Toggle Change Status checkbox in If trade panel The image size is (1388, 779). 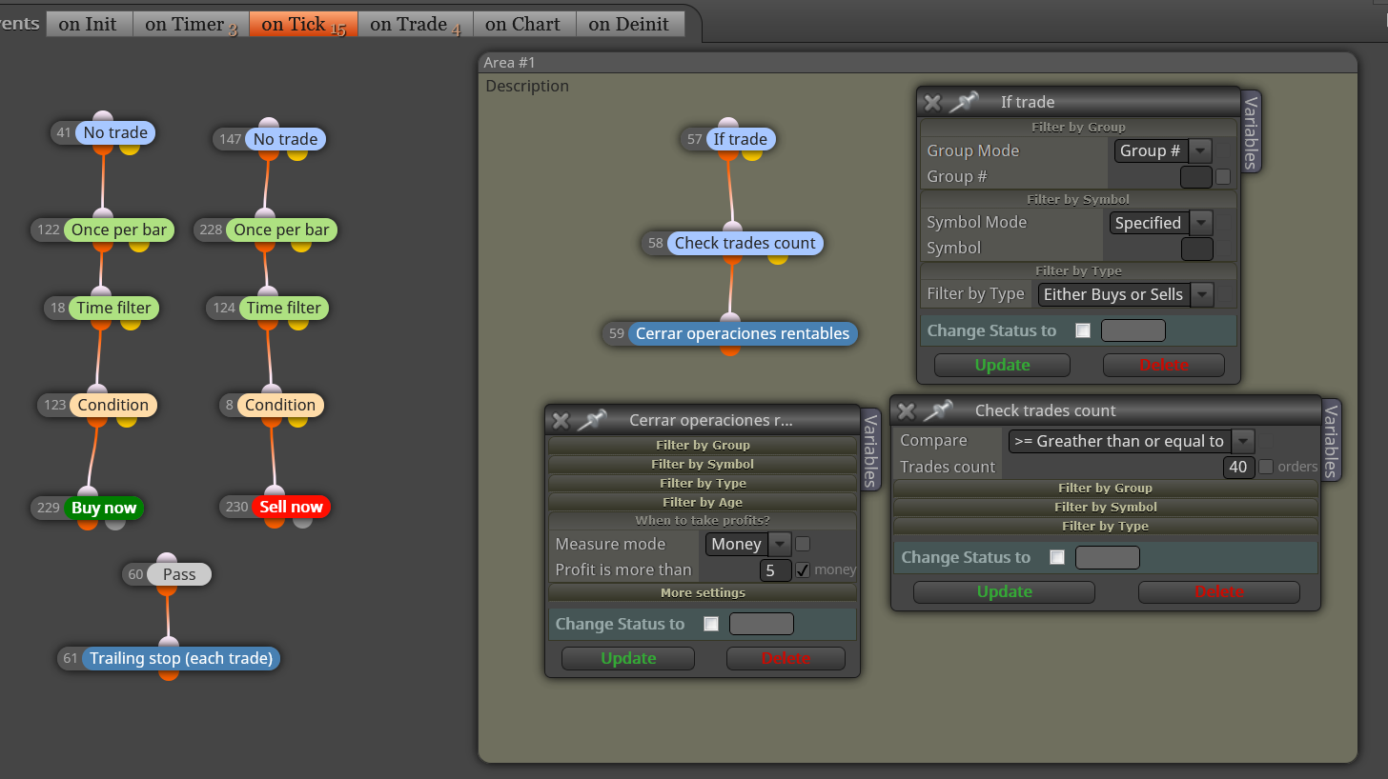point(1082,330)
